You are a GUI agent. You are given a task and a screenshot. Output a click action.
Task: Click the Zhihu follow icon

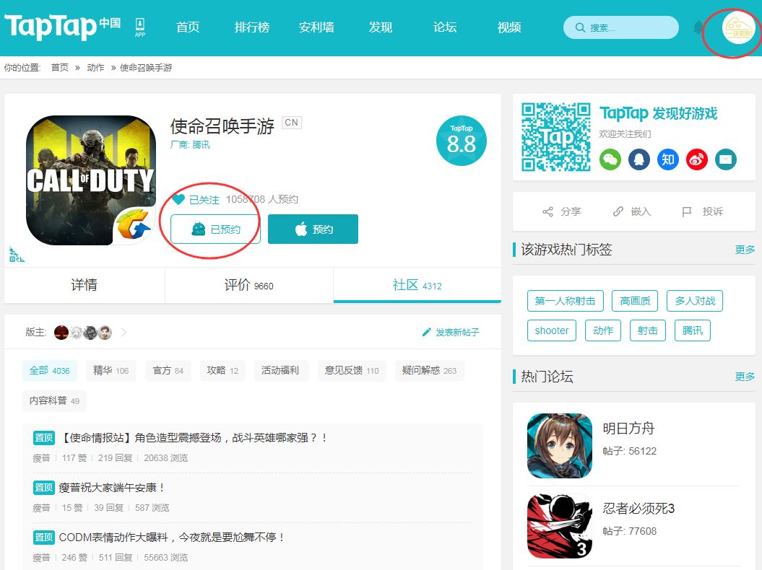pyautogui.click(x=667, y=159)
